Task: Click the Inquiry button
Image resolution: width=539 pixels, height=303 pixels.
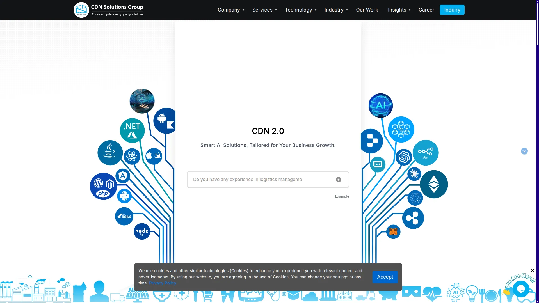Action: (452, 10)
